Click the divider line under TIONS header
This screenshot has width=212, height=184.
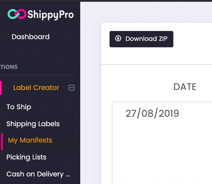pyautogui.click(x=37, y=75)
